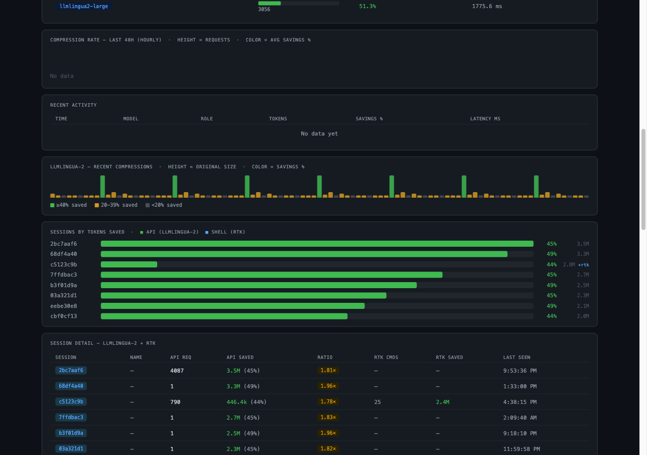Click the API SAVED column header
Screen dimensions: 647x455
240,357
